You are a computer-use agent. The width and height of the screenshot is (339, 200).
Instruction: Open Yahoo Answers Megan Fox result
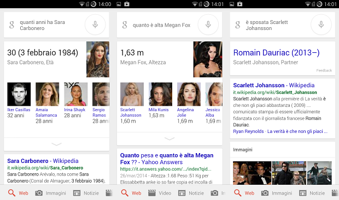167,159
